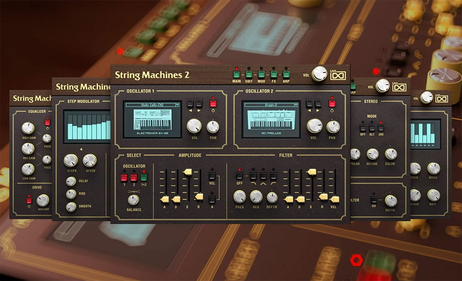Switch to the EDIT page tab
The height and width of the screenshot is (281, 462).
[249, 74]
